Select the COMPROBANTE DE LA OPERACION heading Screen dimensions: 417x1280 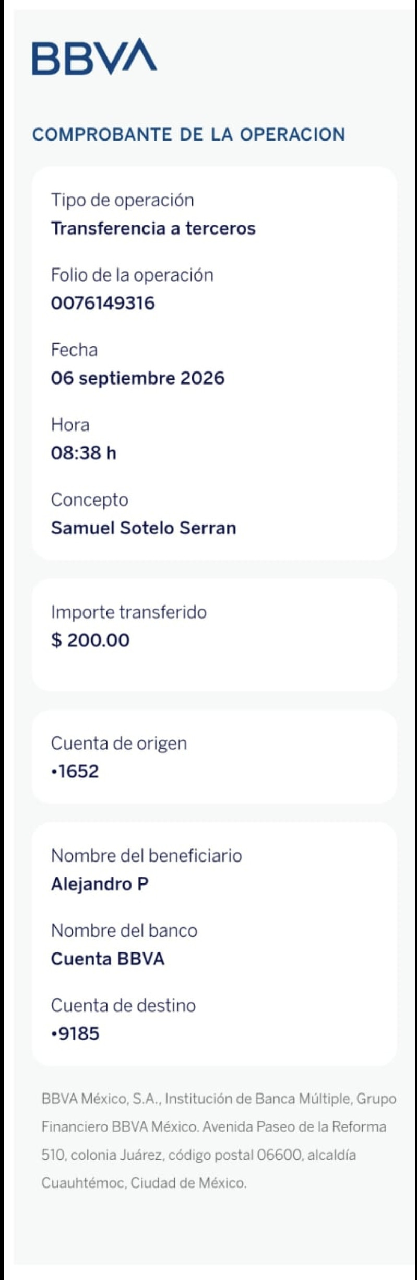[x=189, y=134]
